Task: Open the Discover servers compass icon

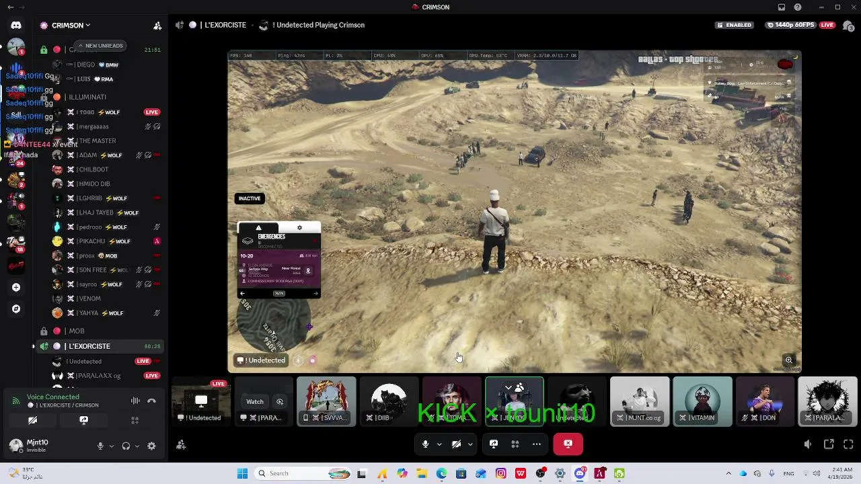Action: pos(16,309)
